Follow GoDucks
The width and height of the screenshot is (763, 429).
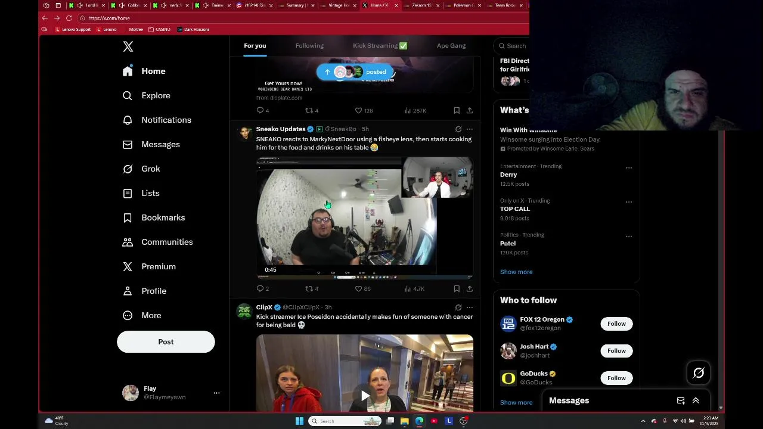click(616, 378)
